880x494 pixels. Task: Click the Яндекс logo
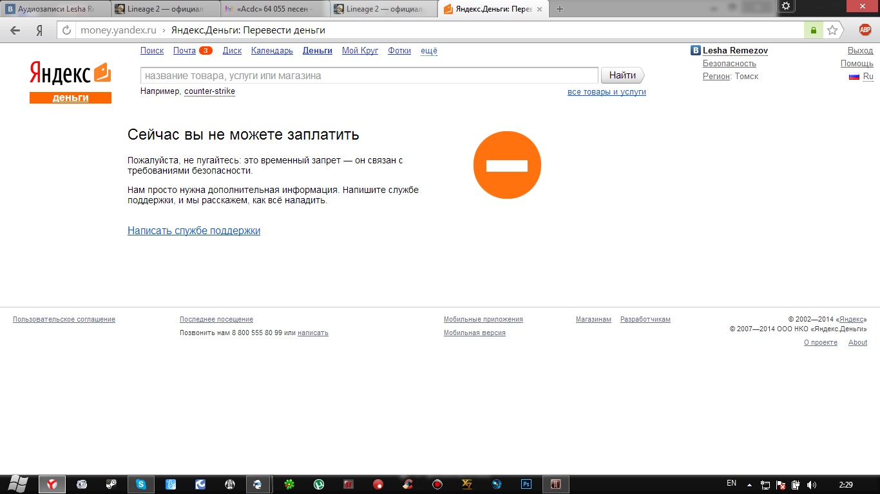pos(70,73)
